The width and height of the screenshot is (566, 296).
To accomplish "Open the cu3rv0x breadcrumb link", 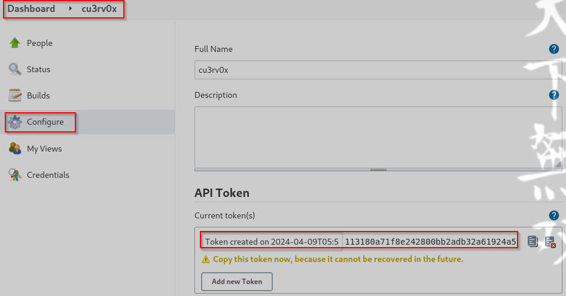I will click(x=99, y=9).
